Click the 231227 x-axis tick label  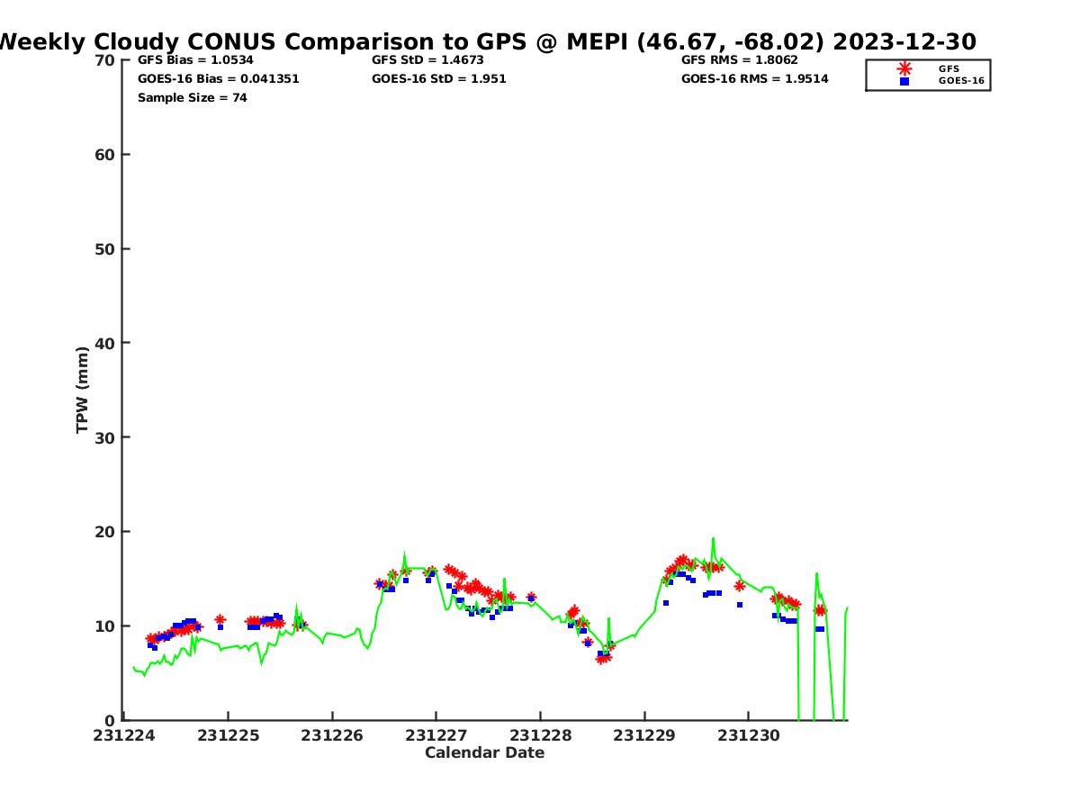click(x=436, y=735)
